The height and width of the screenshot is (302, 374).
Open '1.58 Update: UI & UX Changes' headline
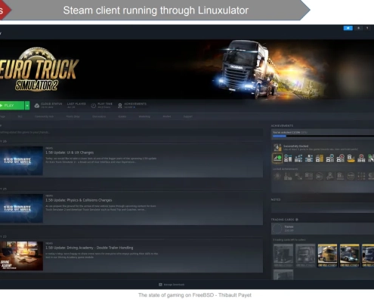(70, 153)
